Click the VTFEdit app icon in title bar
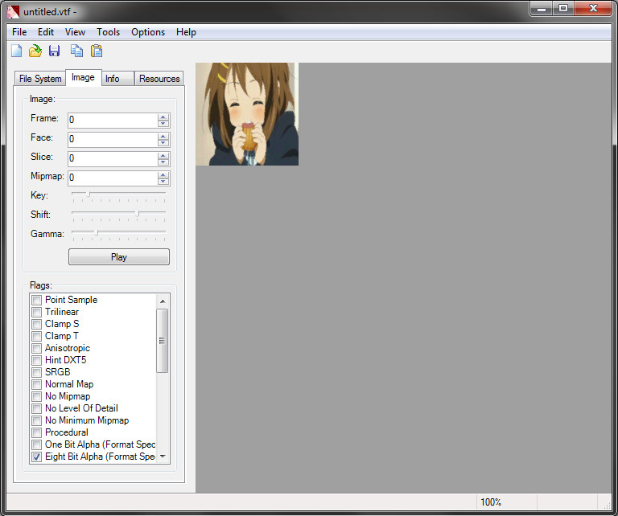This screenshot has height=516, width=618. point(13,11)
